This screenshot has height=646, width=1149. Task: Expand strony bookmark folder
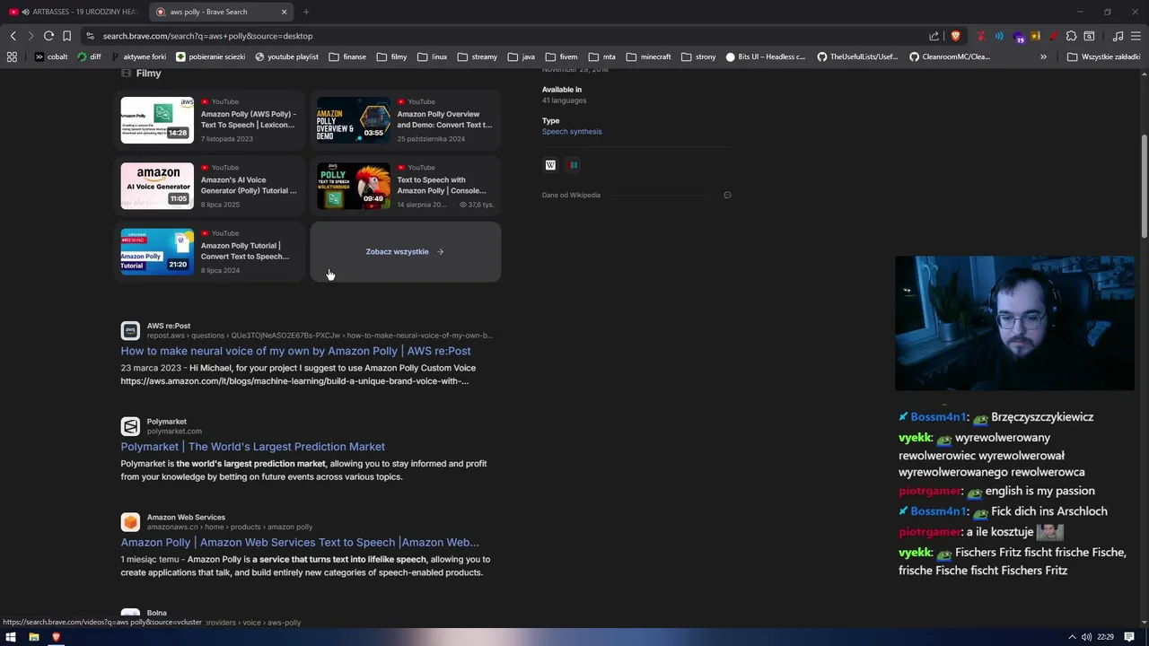[x=699, y=57]
